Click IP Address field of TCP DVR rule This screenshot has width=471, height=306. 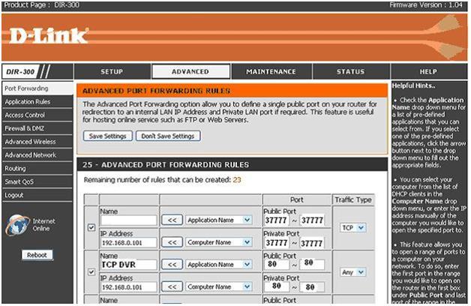point(128,287)
